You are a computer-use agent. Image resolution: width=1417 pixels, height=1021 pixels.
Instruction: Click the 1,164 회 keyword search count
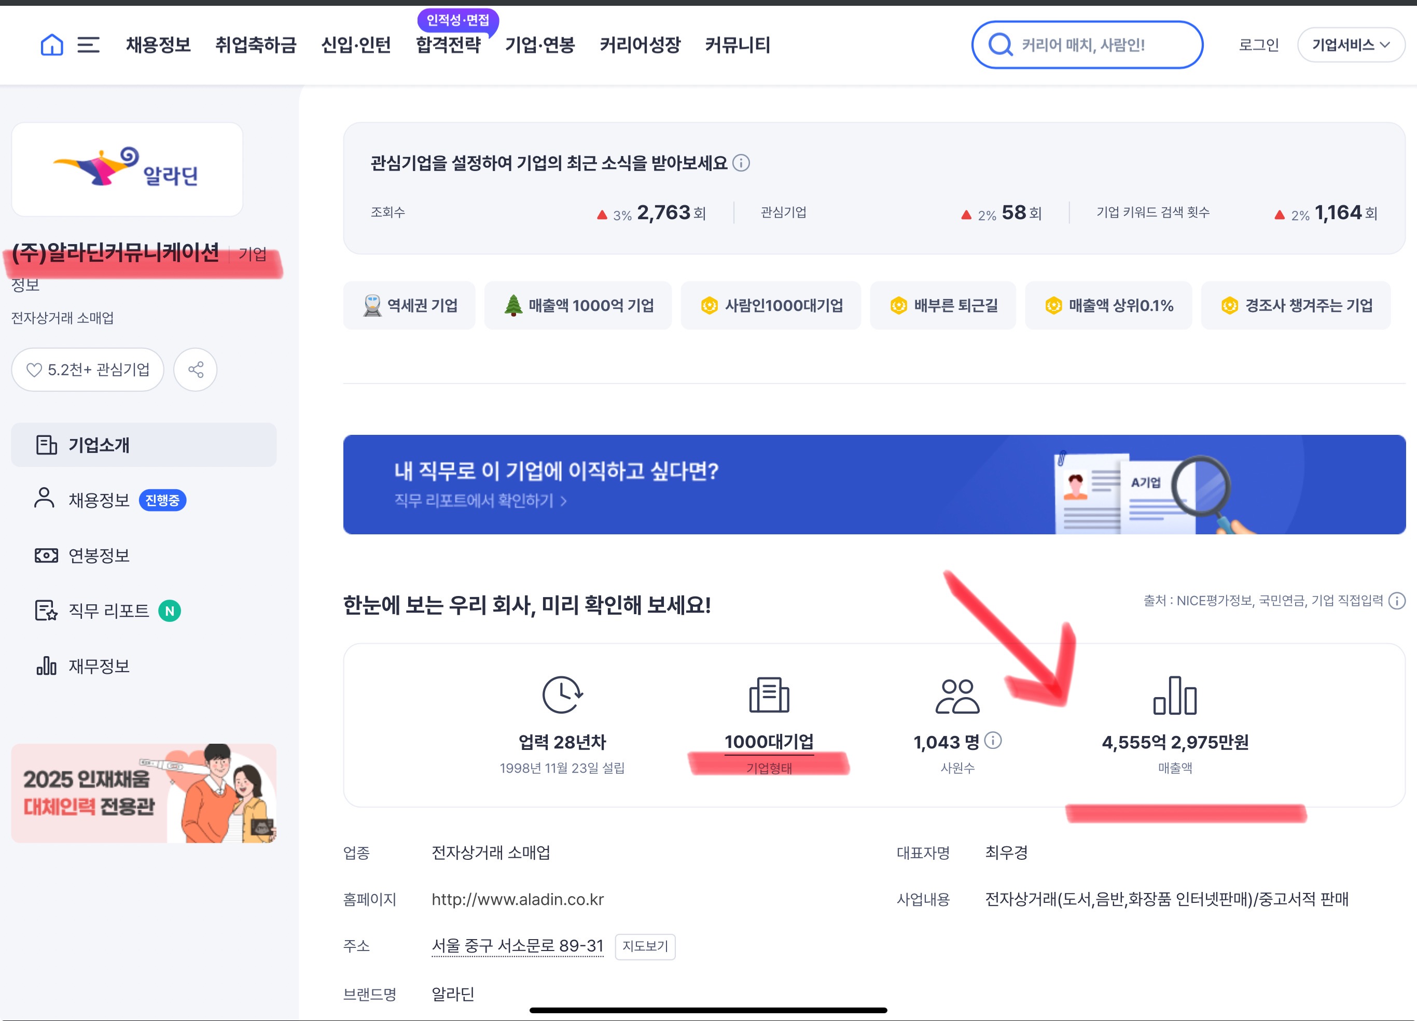[1346, 213]
